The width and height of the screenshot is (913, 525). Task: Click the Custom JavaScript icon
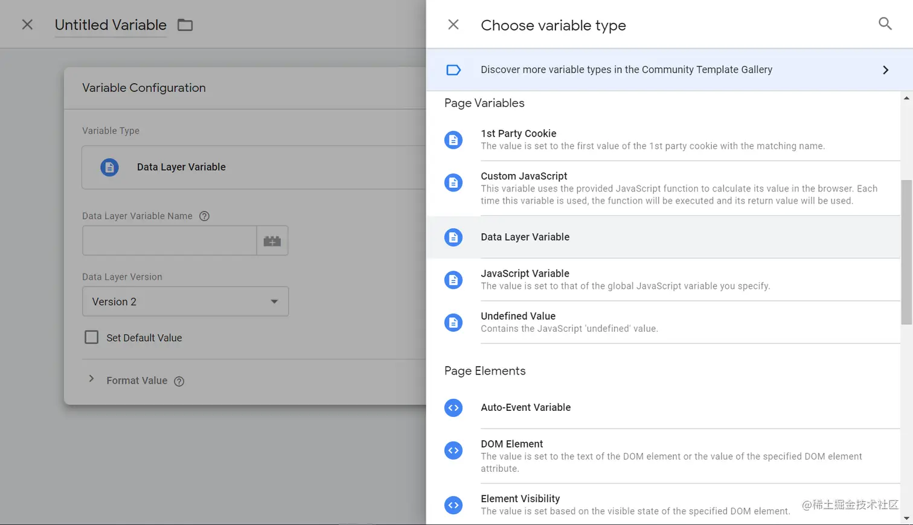[x=453, y=182]
